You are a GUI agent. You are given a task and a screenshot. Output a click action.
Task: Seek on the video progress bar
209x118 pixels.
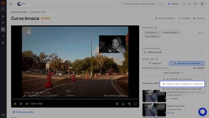[75, 99]
